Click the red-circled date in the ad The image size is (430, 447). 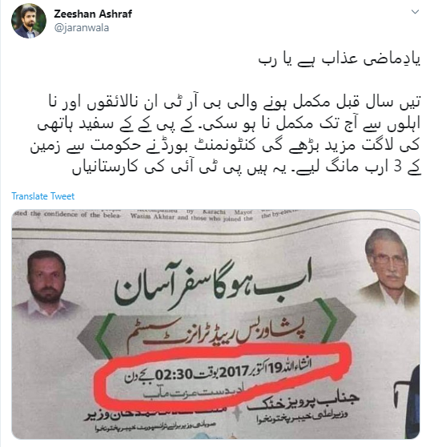(x=218, y=372)
